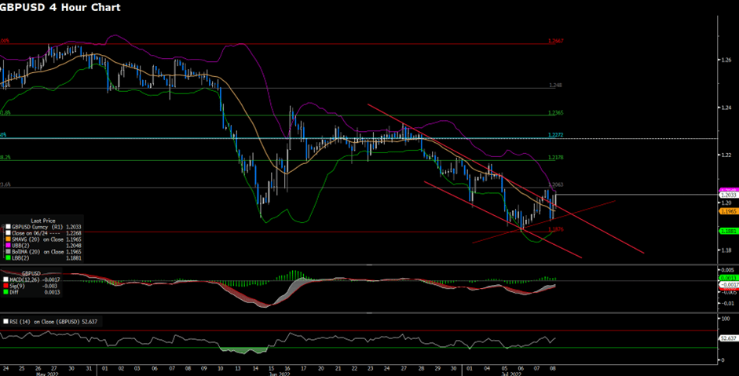Click the orange 1.1965 price tag on axis
The height and width of the screenshot is (376, 739).
click(x=727, y=211)
